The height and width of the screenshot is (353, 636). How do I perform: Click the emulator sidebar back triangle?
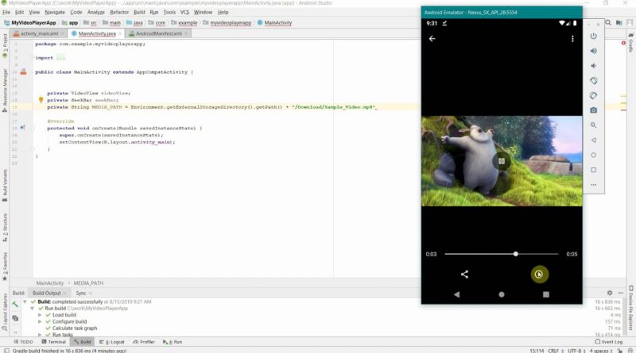coord(593,140)
